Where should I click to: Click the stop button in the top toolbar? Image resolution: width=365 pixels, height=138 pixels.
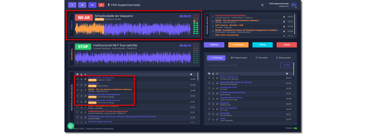point(82,5)
